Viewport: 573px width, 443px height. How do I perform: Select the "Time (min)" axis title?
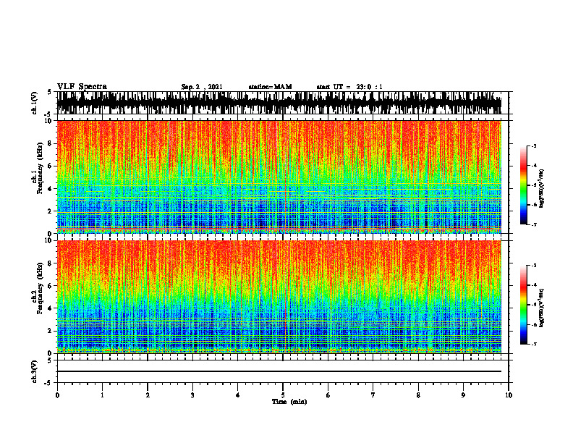click(x=289, y=402)
